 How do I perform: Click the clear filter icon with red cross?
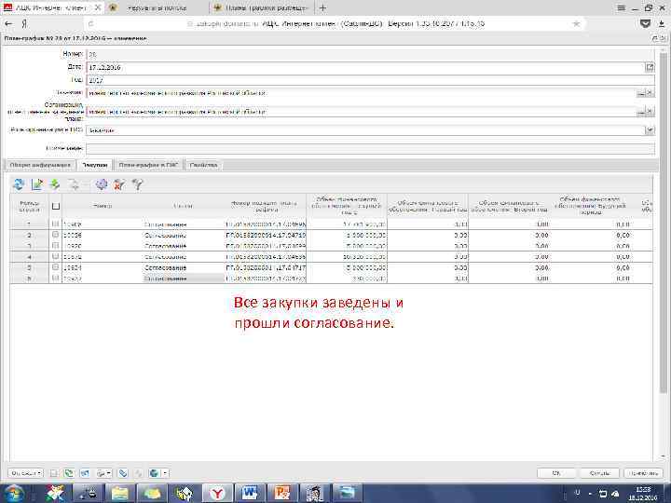(x=119, y=184)
